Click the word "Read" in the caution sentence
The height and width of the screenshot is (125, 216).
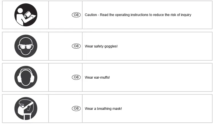tap(103, 15)
